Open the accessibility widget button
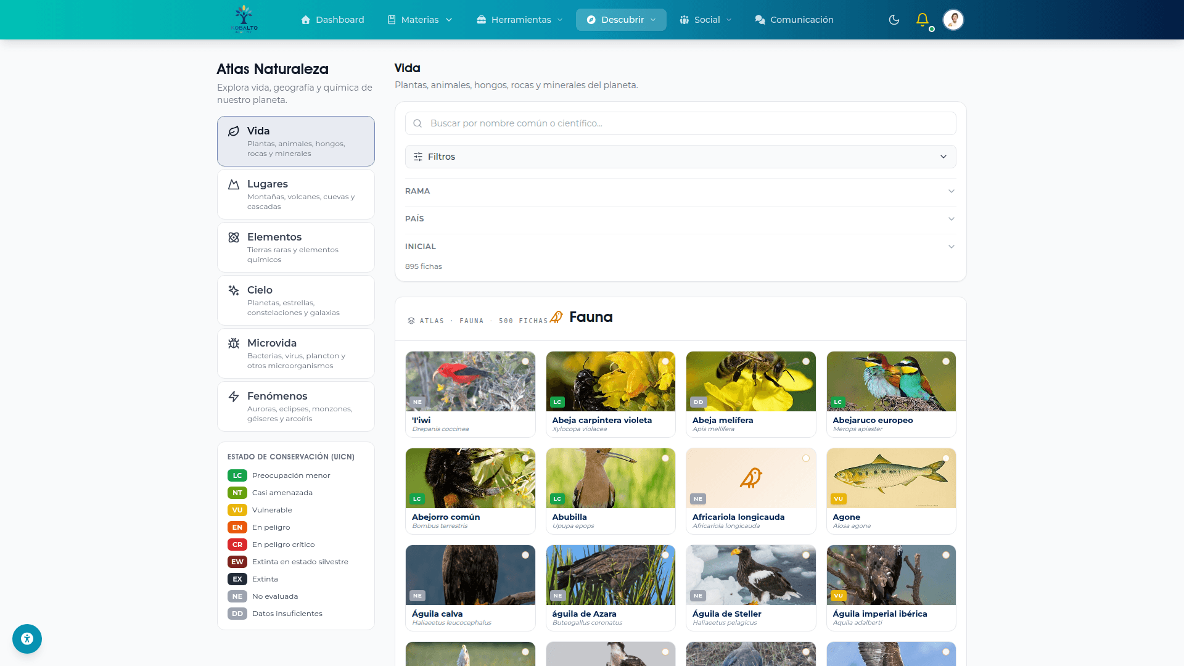1184x666 pixels. point(27,639)
